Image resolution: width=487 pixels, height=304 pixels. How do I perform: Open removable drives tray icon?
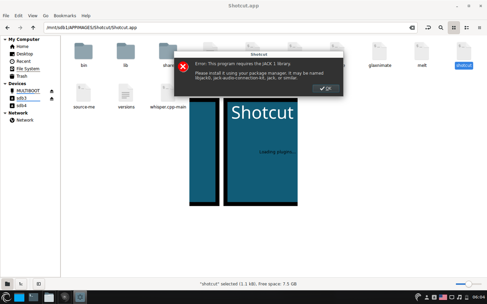(x=434, y=297)
